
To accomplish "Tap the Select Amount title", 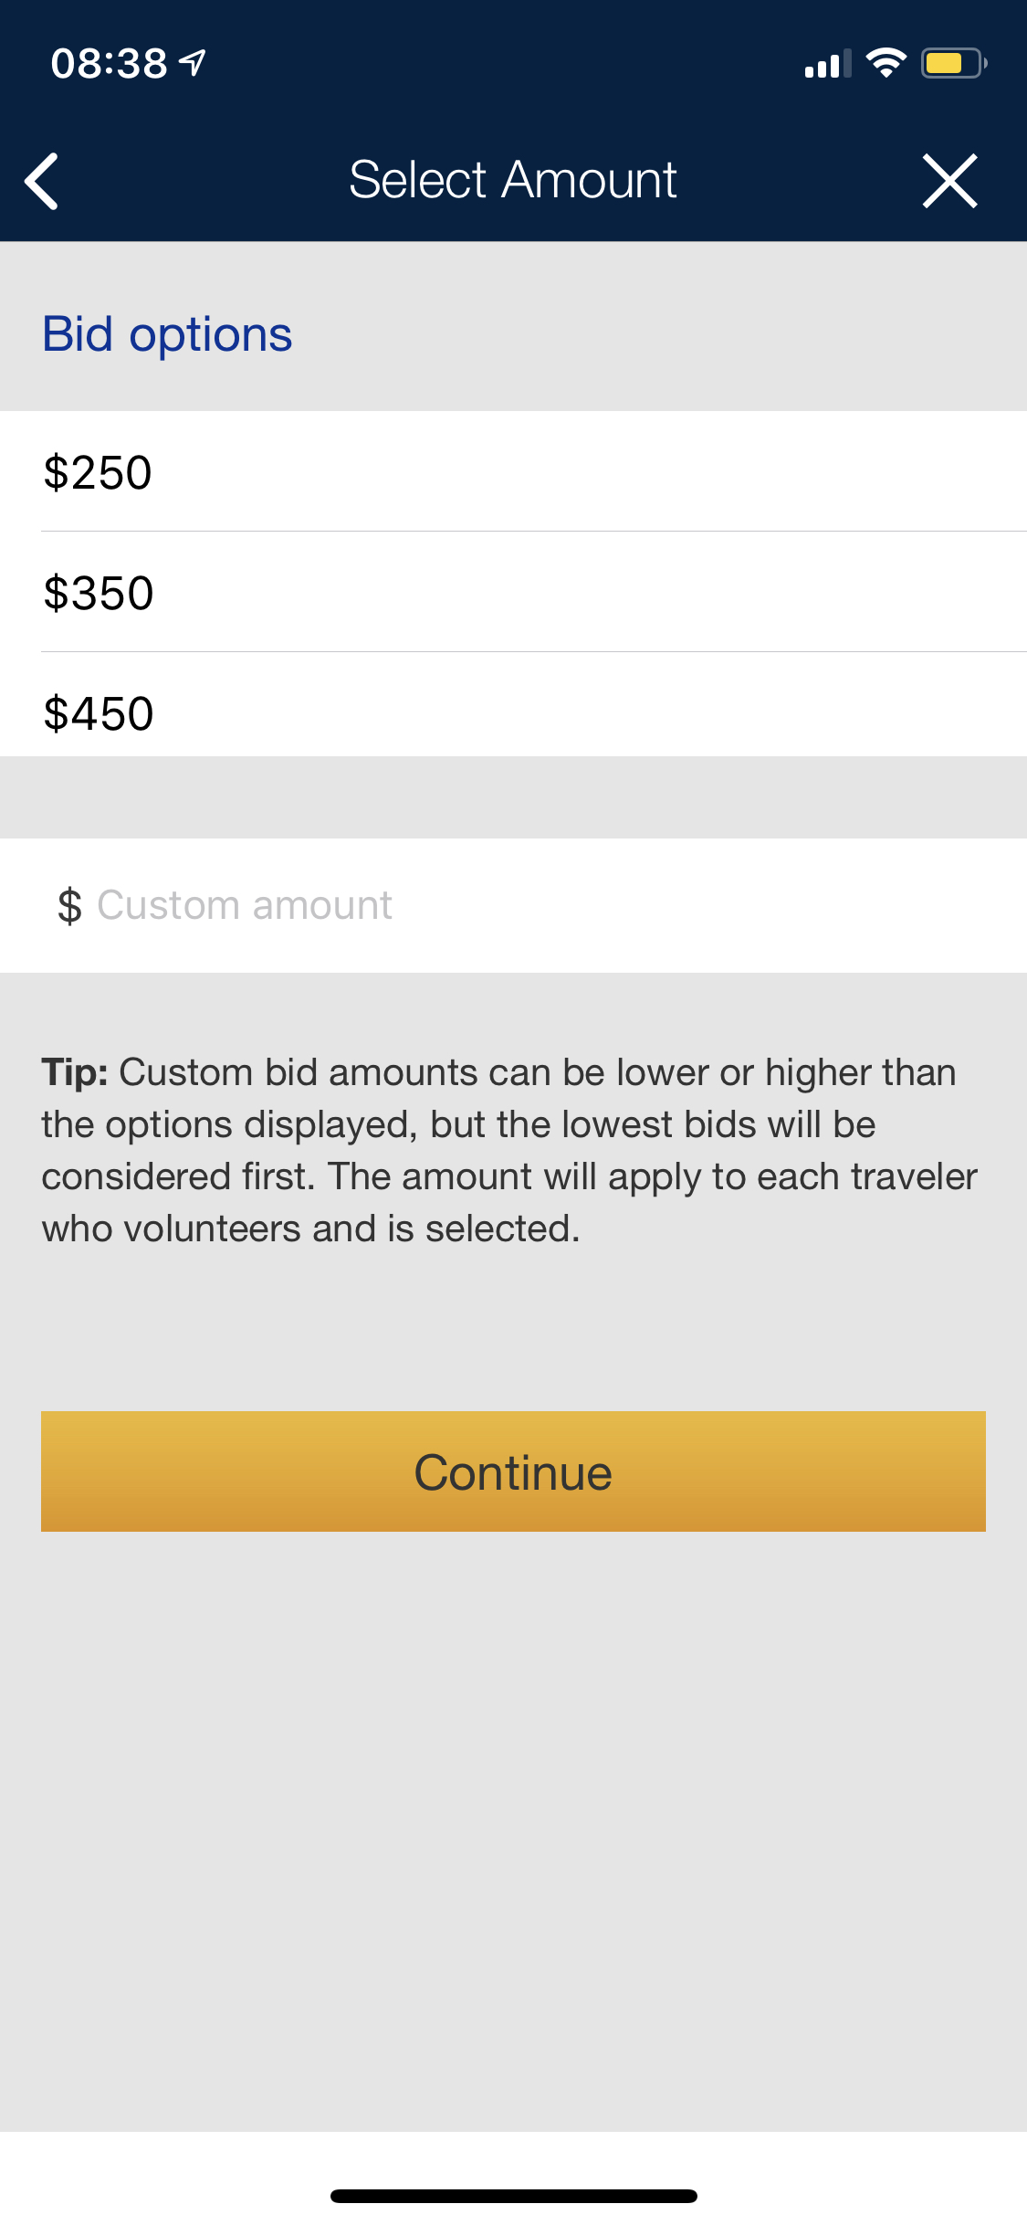I will coord(513,179).
